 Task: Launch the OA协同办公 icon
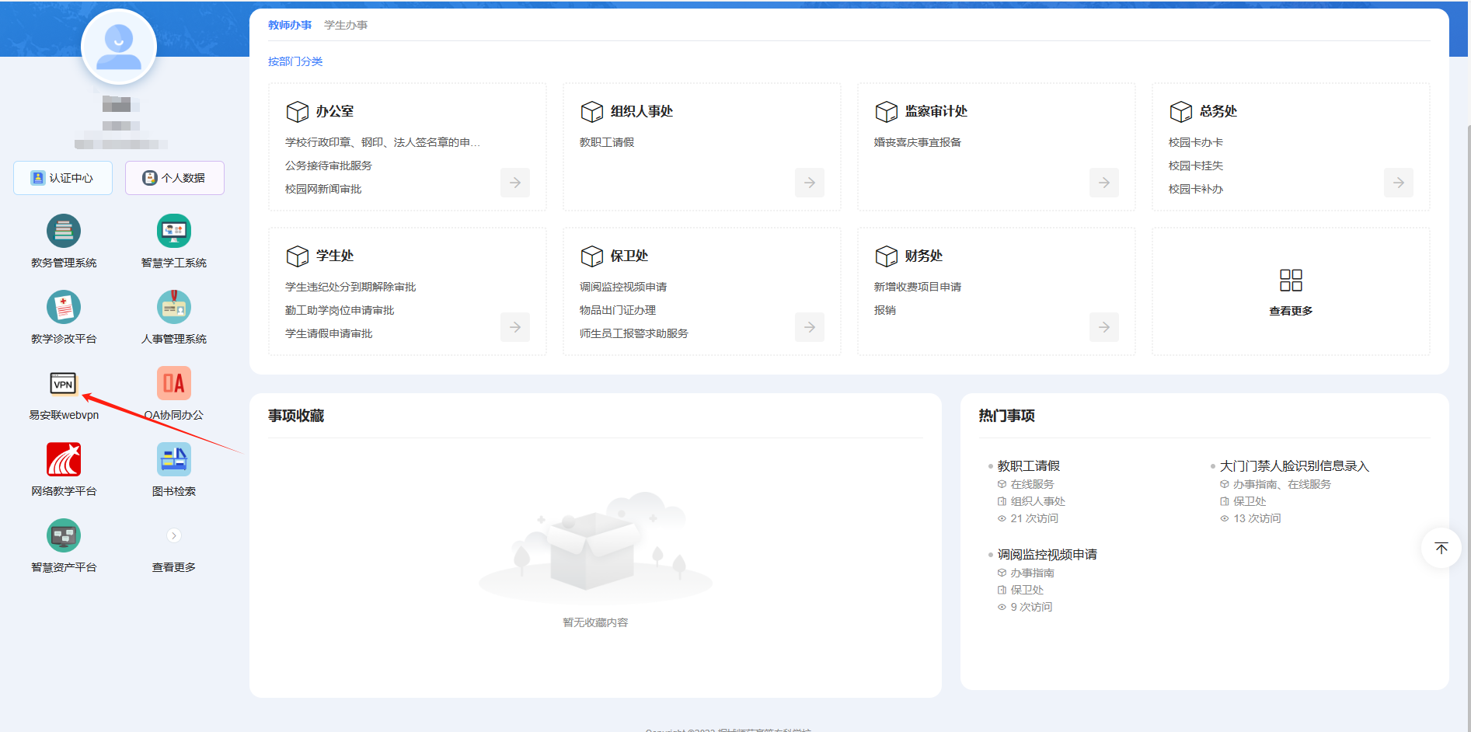(173, 384)
